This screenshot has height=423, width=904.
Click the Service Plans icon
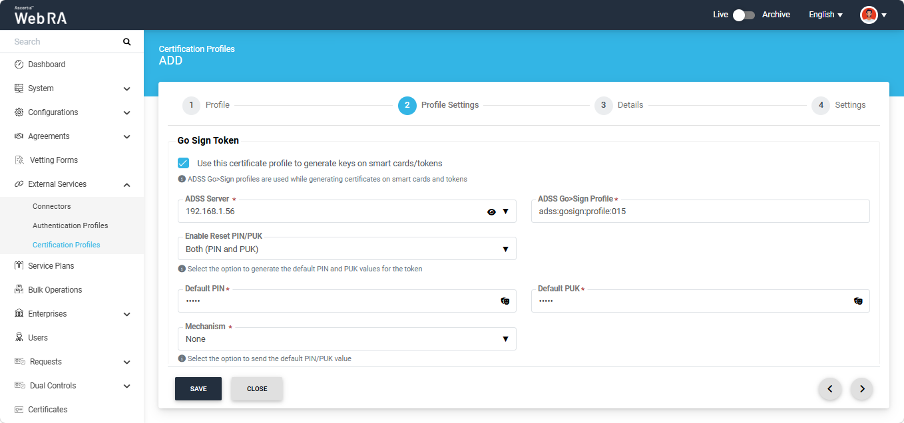coord(19,266)
